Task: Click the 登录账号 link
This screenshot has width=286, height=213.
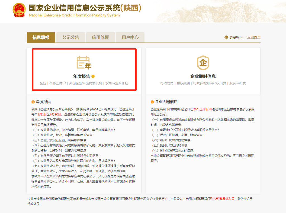Action: coord(236,37)
